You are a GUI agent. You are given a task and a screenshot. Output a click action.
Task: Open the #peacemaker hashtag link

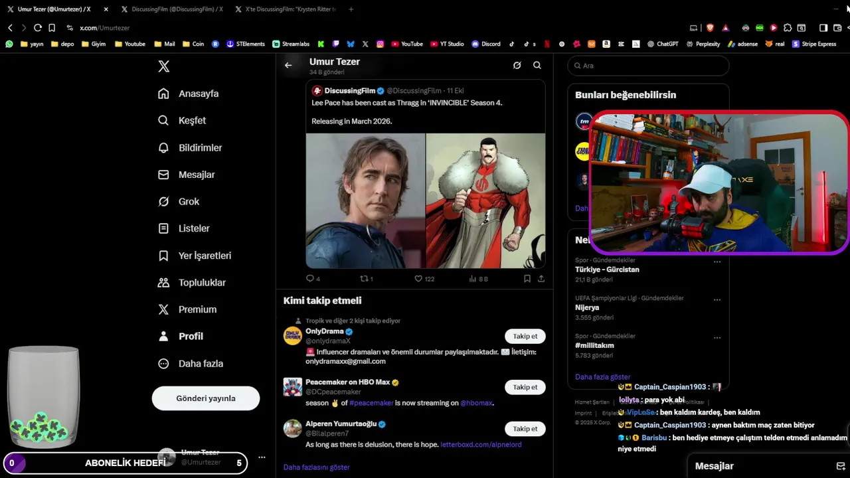pyautogui.click(x=371, y=403)
